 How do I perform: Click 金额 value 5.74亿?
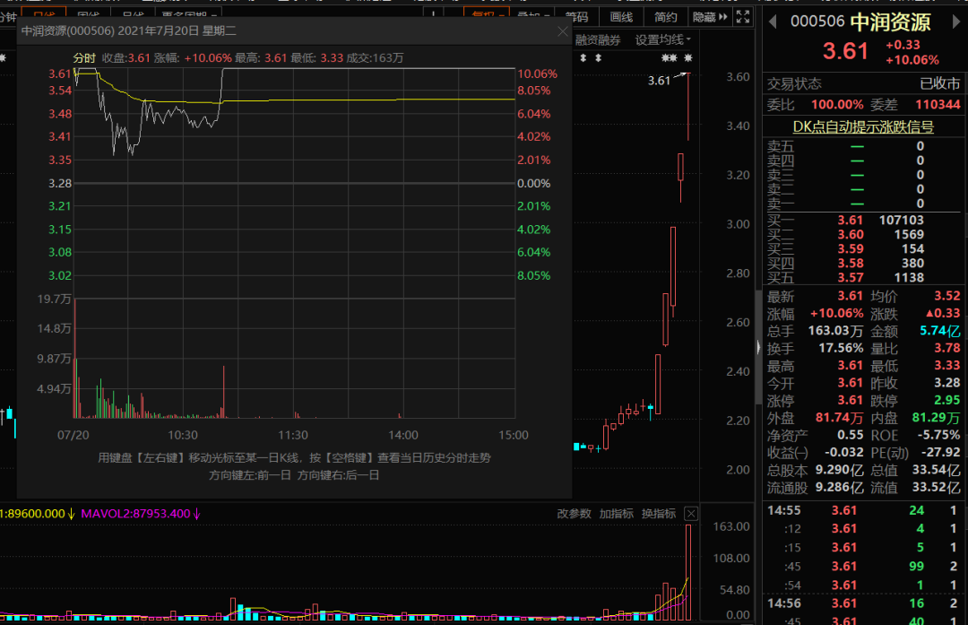click(x=940, y=331)
